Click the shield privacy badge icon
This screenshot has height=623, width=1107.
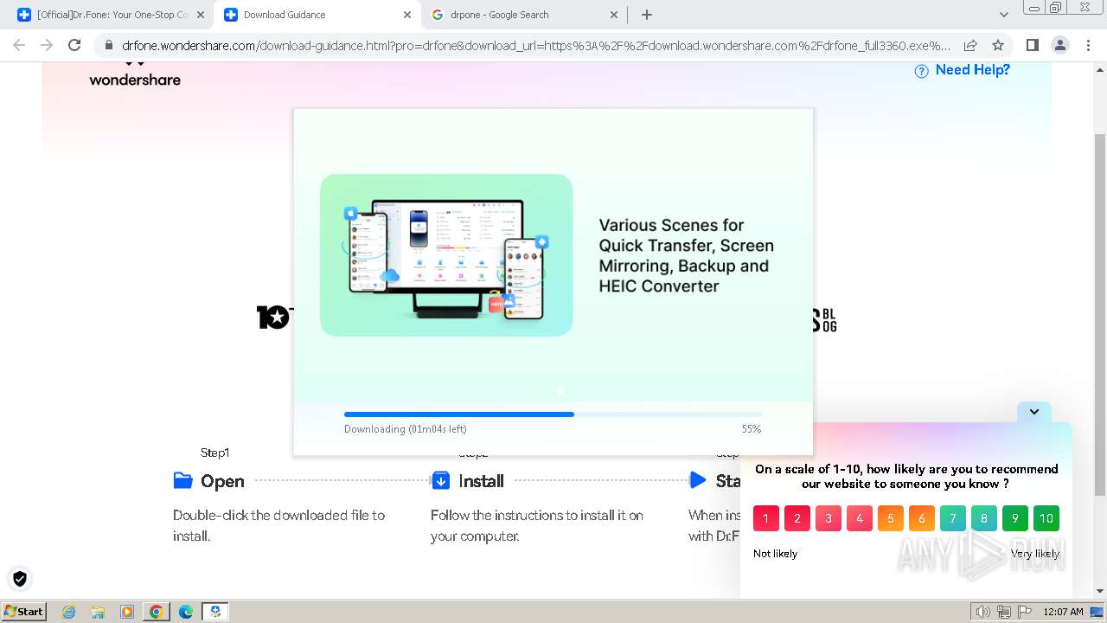tap(19, 579)
